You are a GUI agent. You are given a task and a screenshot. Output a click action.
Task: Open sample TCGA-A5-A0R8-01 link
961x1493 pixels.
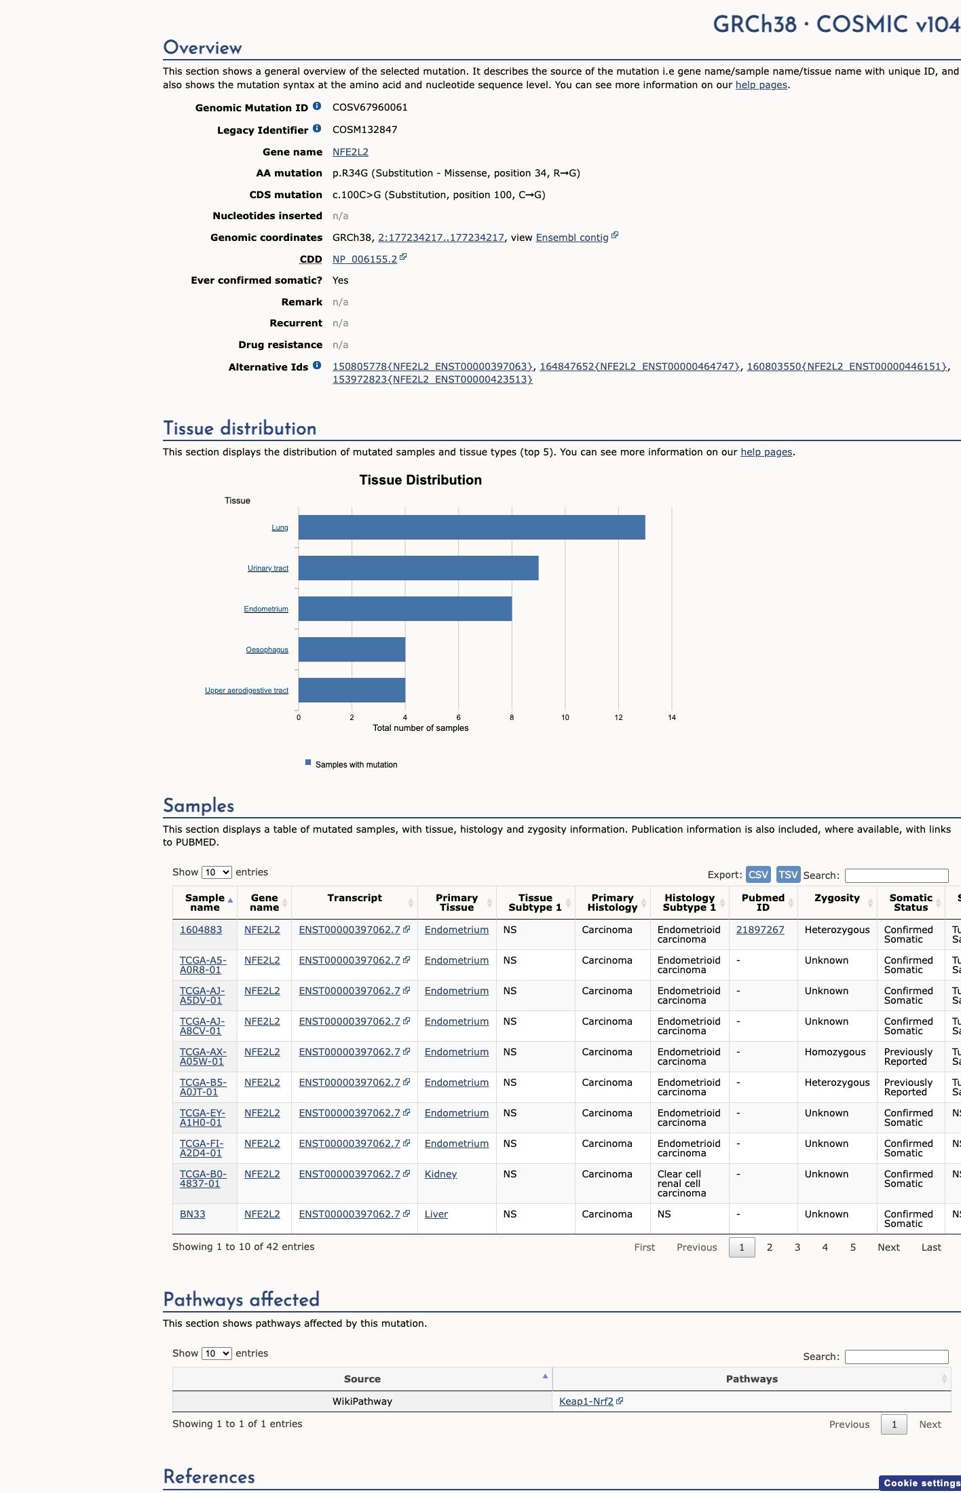pos(203,965)
